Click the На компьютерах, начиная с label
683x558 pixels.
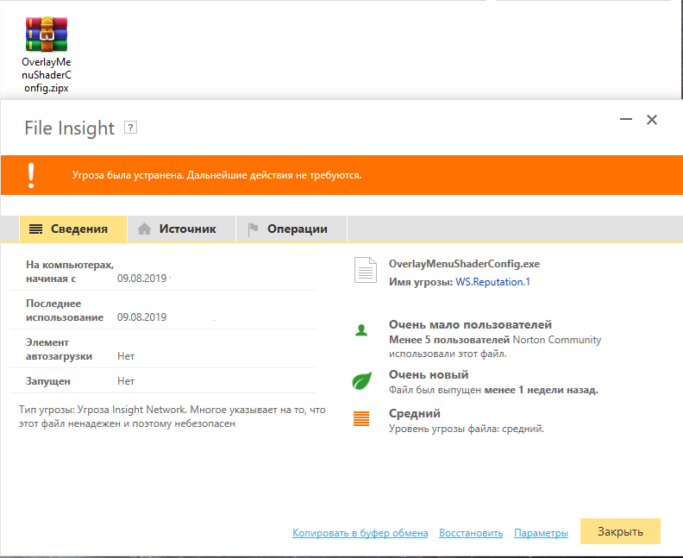70,272
